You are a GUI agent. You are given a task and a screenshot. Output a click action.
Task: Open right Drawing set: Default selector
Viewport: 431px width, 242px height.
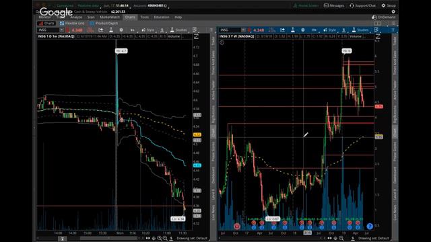point(374,238)
